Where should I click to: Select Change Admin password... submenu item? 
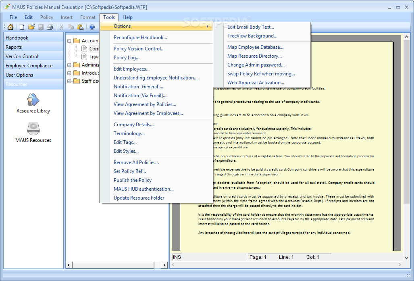click(x=262, y=65)
